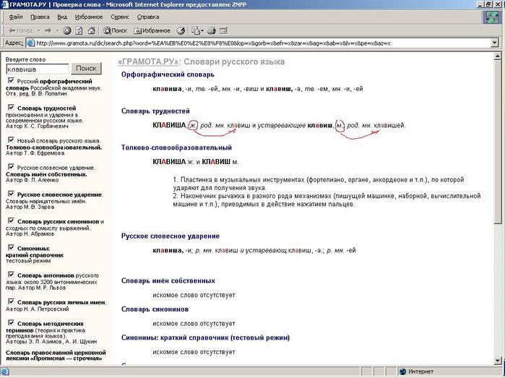Click the Толково-словообразовательный heading
This screenshot has width=505, height=378.
[x=176, y=147]
